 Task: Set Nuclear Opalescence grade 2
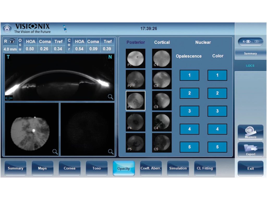pyautogui.click(x=189, y=93)
